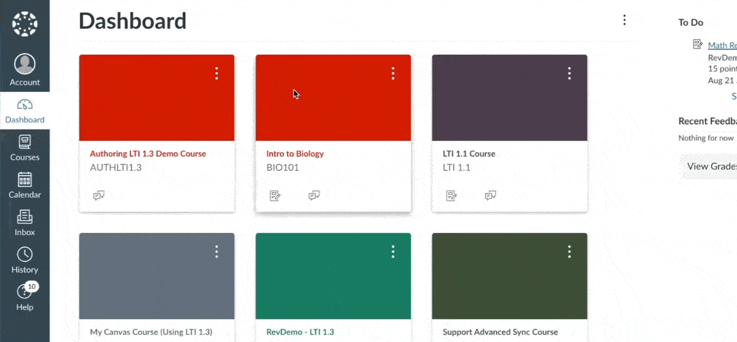Image resolution: width=737 pixels, height=342 pixels.
Task: Open the Dashboard options kebab menu
Action: tap(624, 20)
